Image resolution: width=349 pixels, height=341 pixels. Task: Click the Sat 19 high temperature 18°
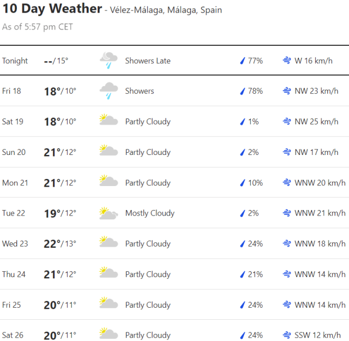(51, 122)
